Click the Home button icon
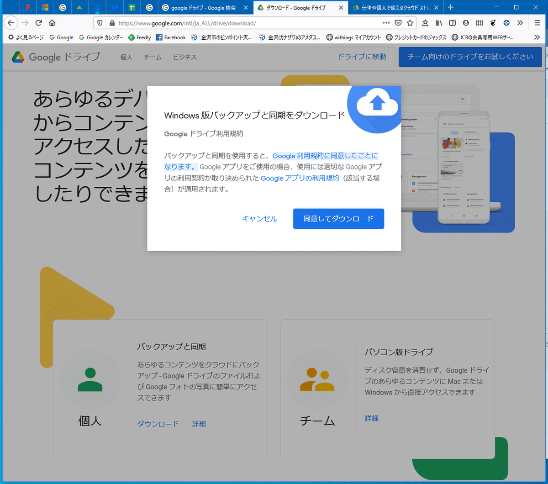 point(53,22)
